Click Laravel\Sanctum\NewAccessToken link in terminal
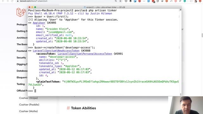 coord(56,51)
